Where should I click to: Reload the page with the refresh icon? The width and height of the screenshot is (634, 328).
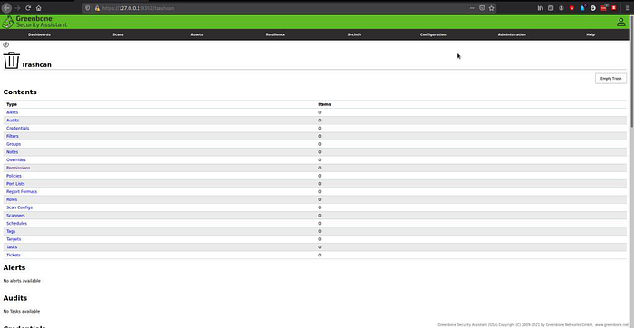28,8
